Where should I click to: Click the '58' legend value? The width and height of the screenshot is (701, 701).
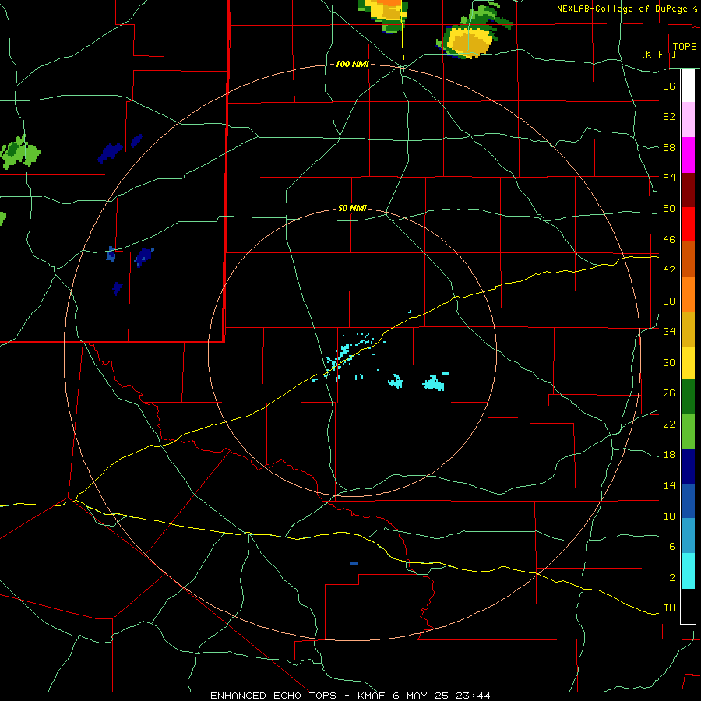(669, 147)
